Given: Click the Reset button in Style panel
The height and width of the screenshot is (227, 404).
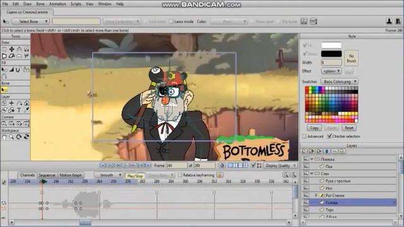Looking at the screenshot, I should click(349, 127).
